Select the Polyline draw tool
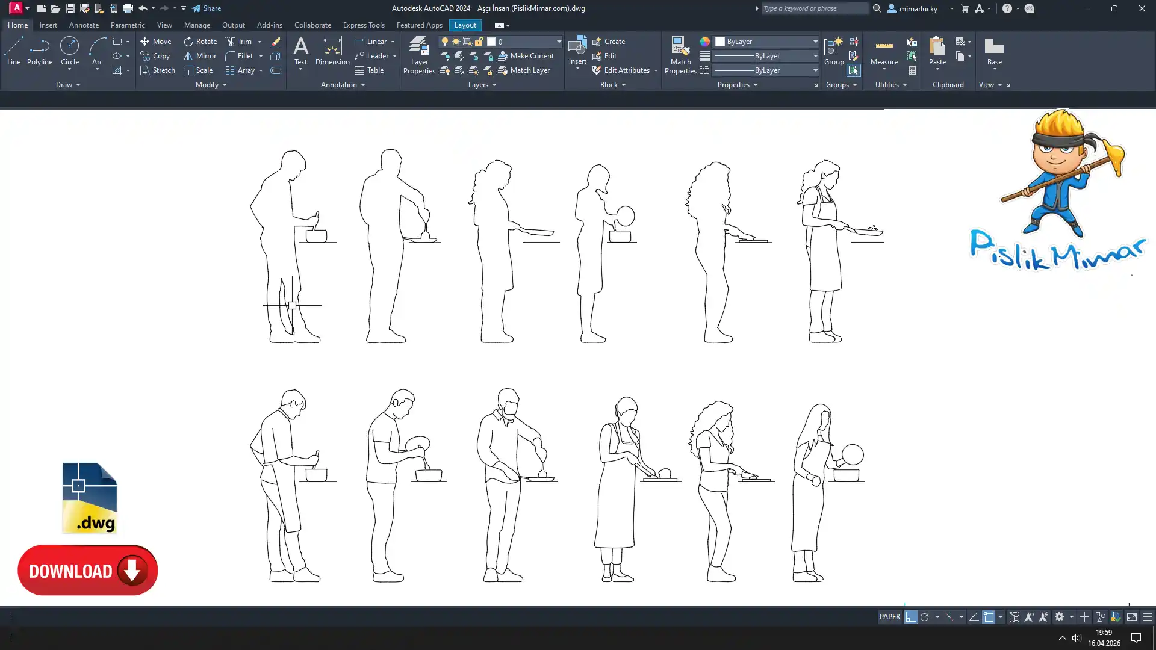 [40, 51]
